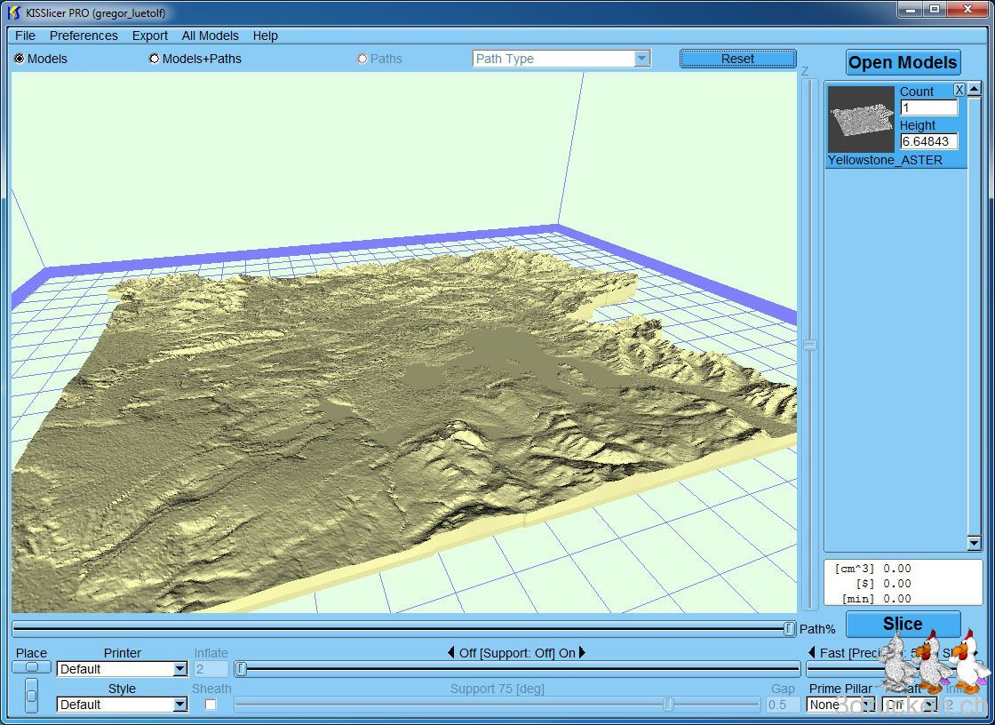Click the Height input field

coord(928,141)
